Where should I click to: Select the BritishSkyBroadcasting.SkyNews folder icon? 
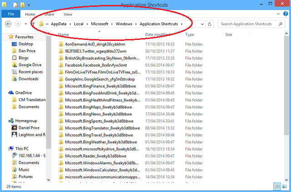pos(60,58)
